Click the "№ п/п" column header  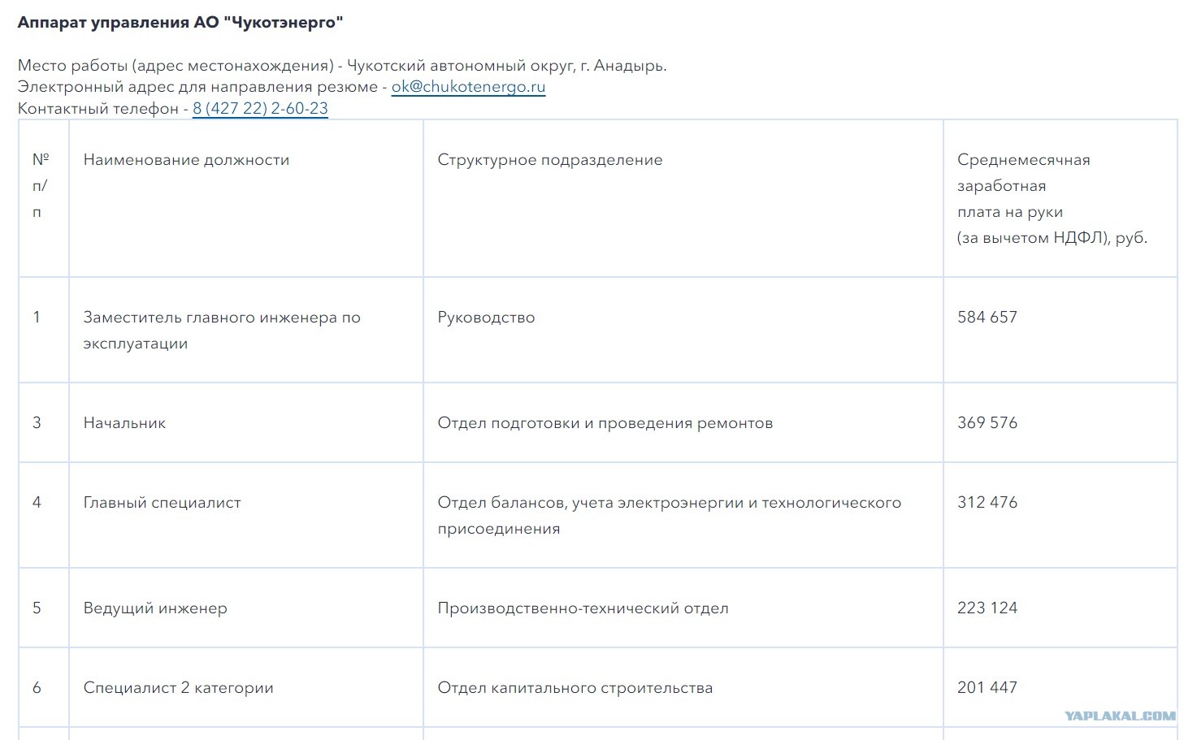40,185
